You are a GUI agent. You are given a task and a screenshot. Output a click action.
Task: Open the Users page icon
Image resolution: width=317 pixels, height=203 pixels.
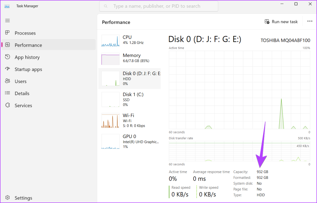[x=8, y=81]
